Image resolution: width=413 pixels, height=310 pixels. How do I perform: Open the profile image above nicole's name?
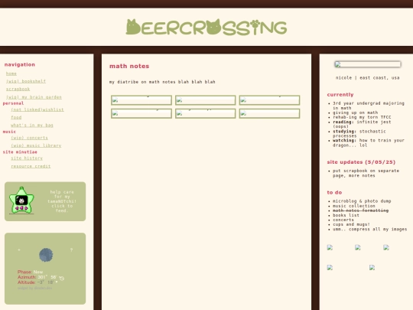pos(368,64)
